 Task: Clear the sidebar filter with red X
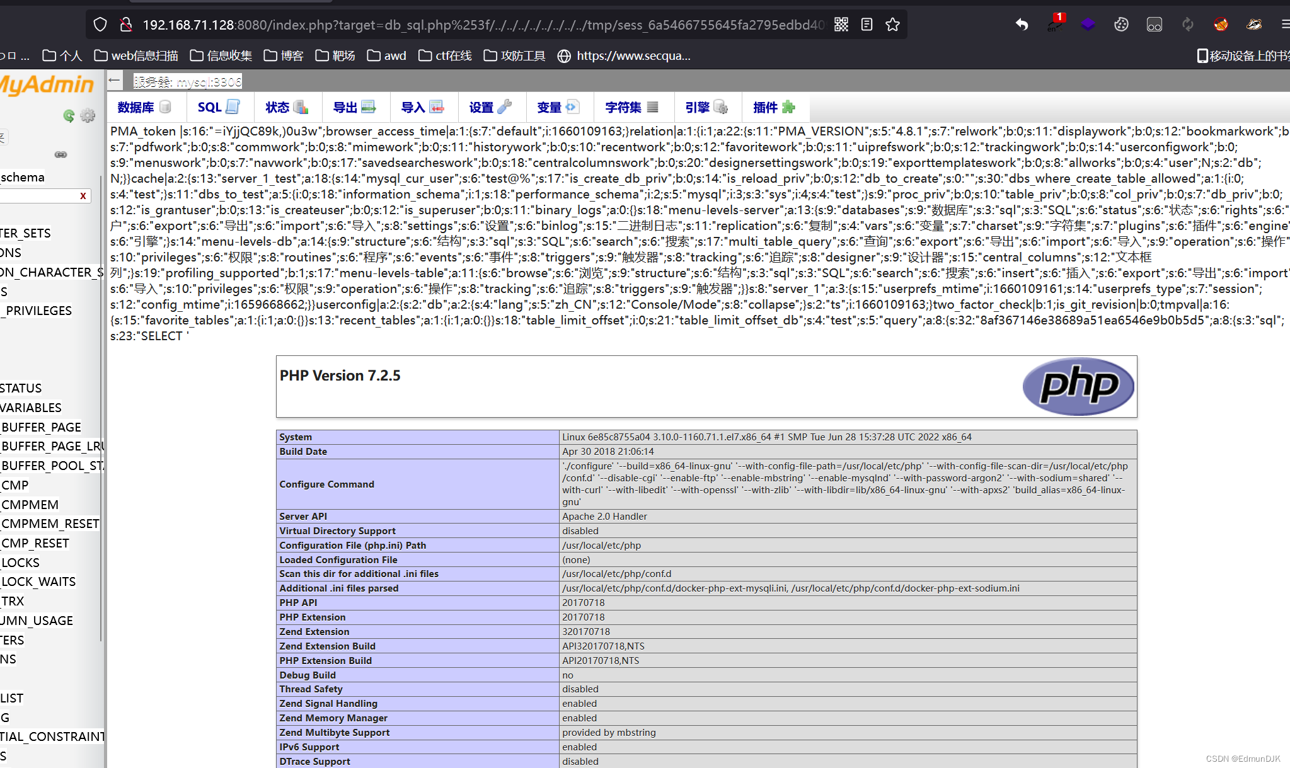tap(83, 196)
